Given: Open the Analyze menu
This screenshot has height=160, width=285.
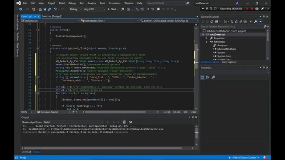Looking at the screenshot, I should tap(92, 3).
